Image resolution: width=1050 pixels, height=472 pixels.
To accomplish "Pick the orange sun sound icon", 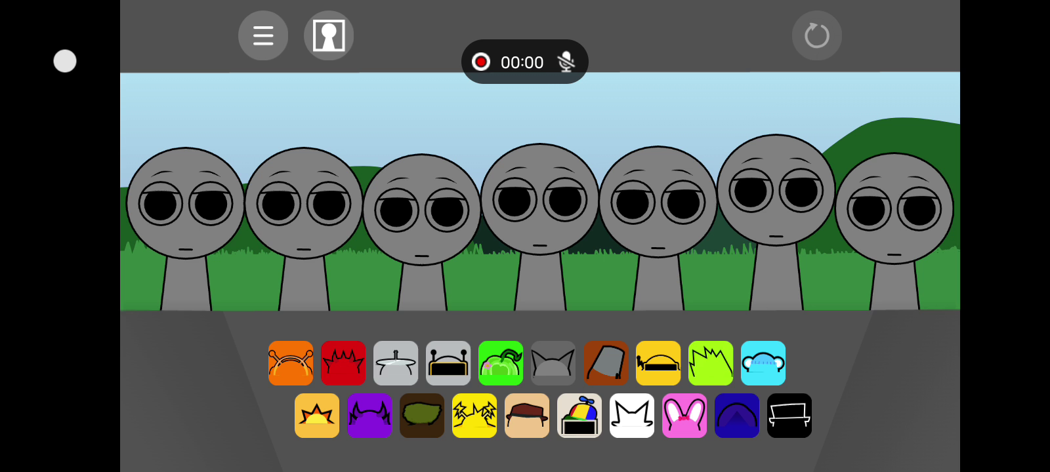I will tap(317, 416).
